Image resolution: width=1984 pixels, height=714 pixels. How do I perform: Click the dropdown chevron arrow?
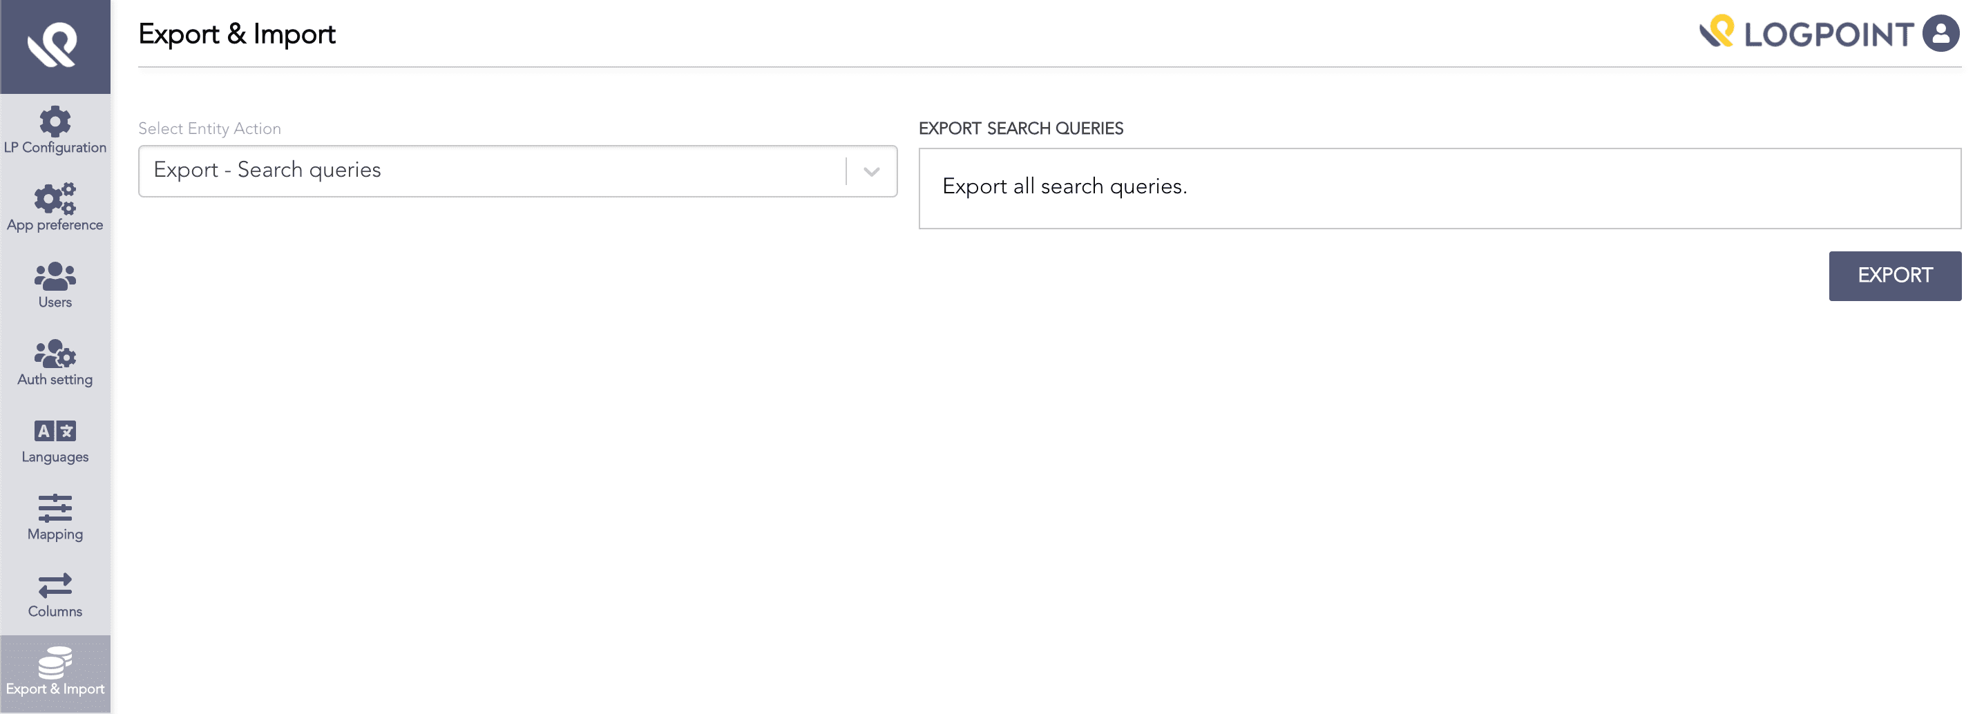(871, 171)
